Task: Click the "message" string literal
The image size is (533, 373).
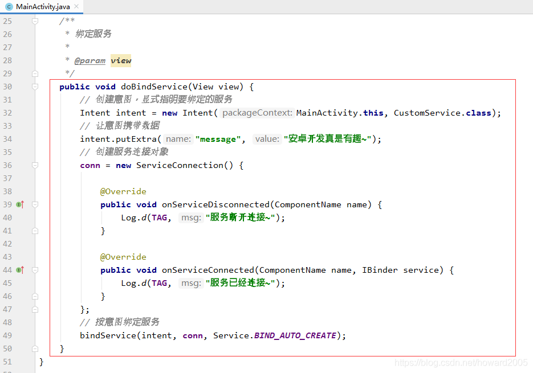Action: click(218, 139)
